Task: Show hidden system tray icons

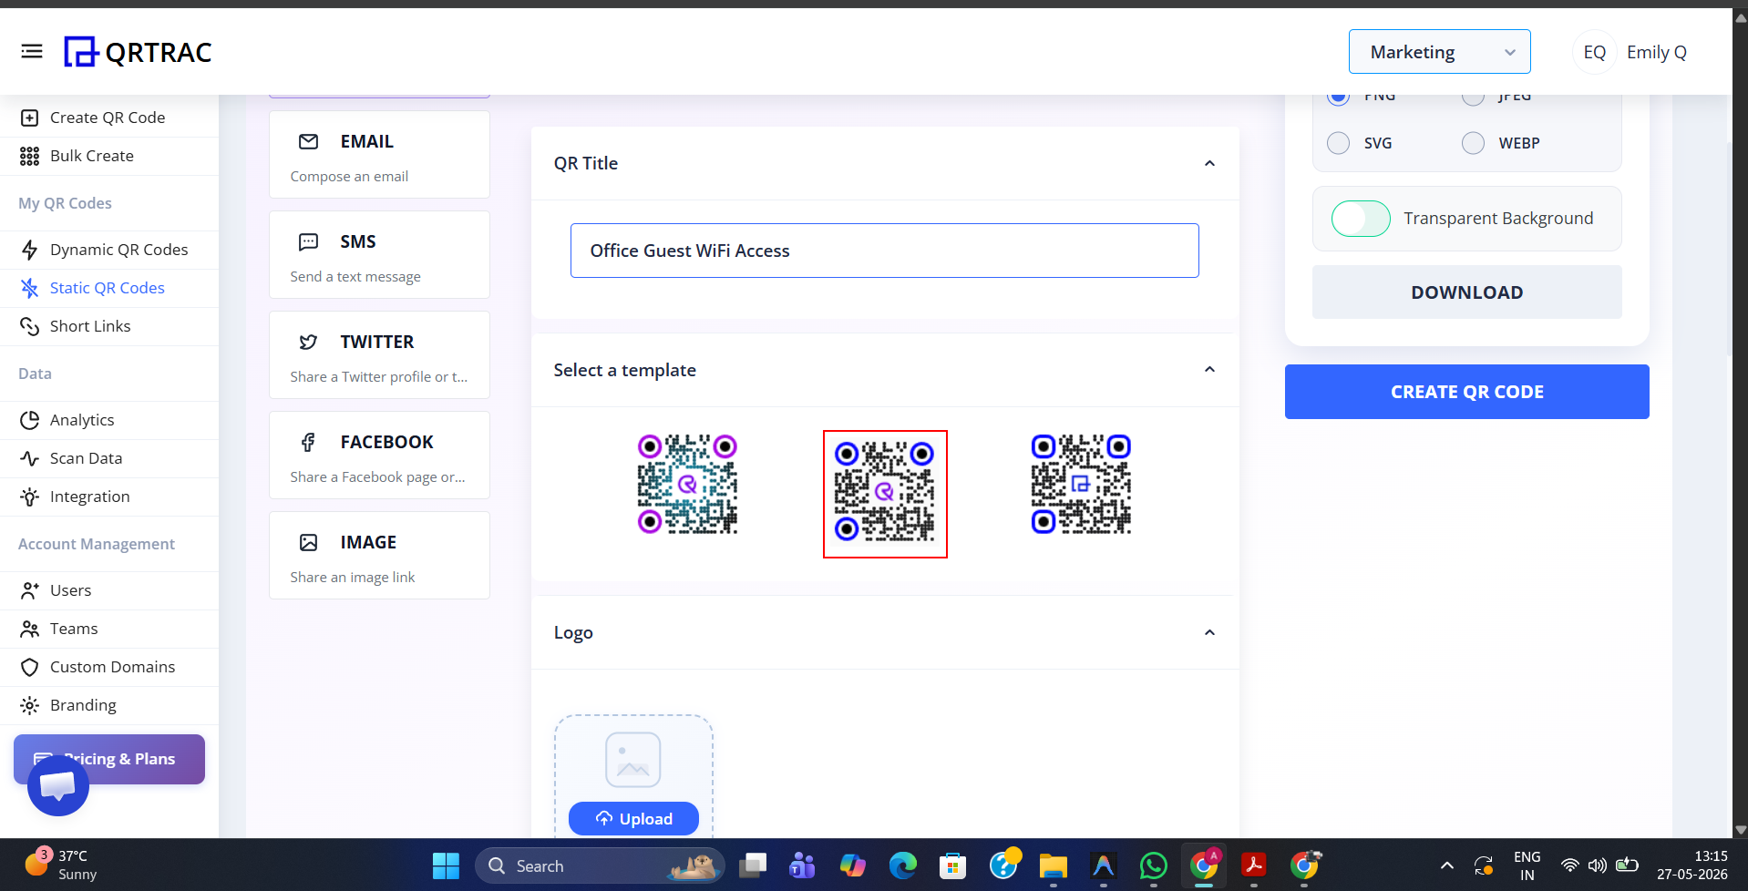Action: pos(1446,865)
